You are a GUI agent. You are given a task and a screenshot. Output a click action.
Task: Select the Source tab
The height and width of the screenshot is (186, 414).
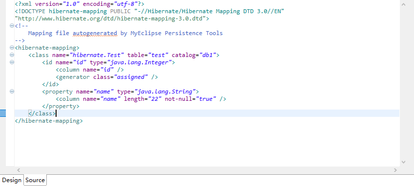coord(35,180)
